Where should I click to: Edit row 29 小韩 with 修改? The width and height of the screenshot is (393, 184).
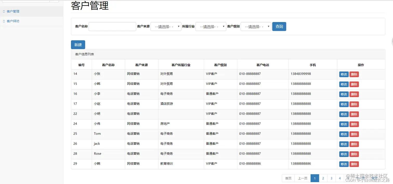[344, 164]
